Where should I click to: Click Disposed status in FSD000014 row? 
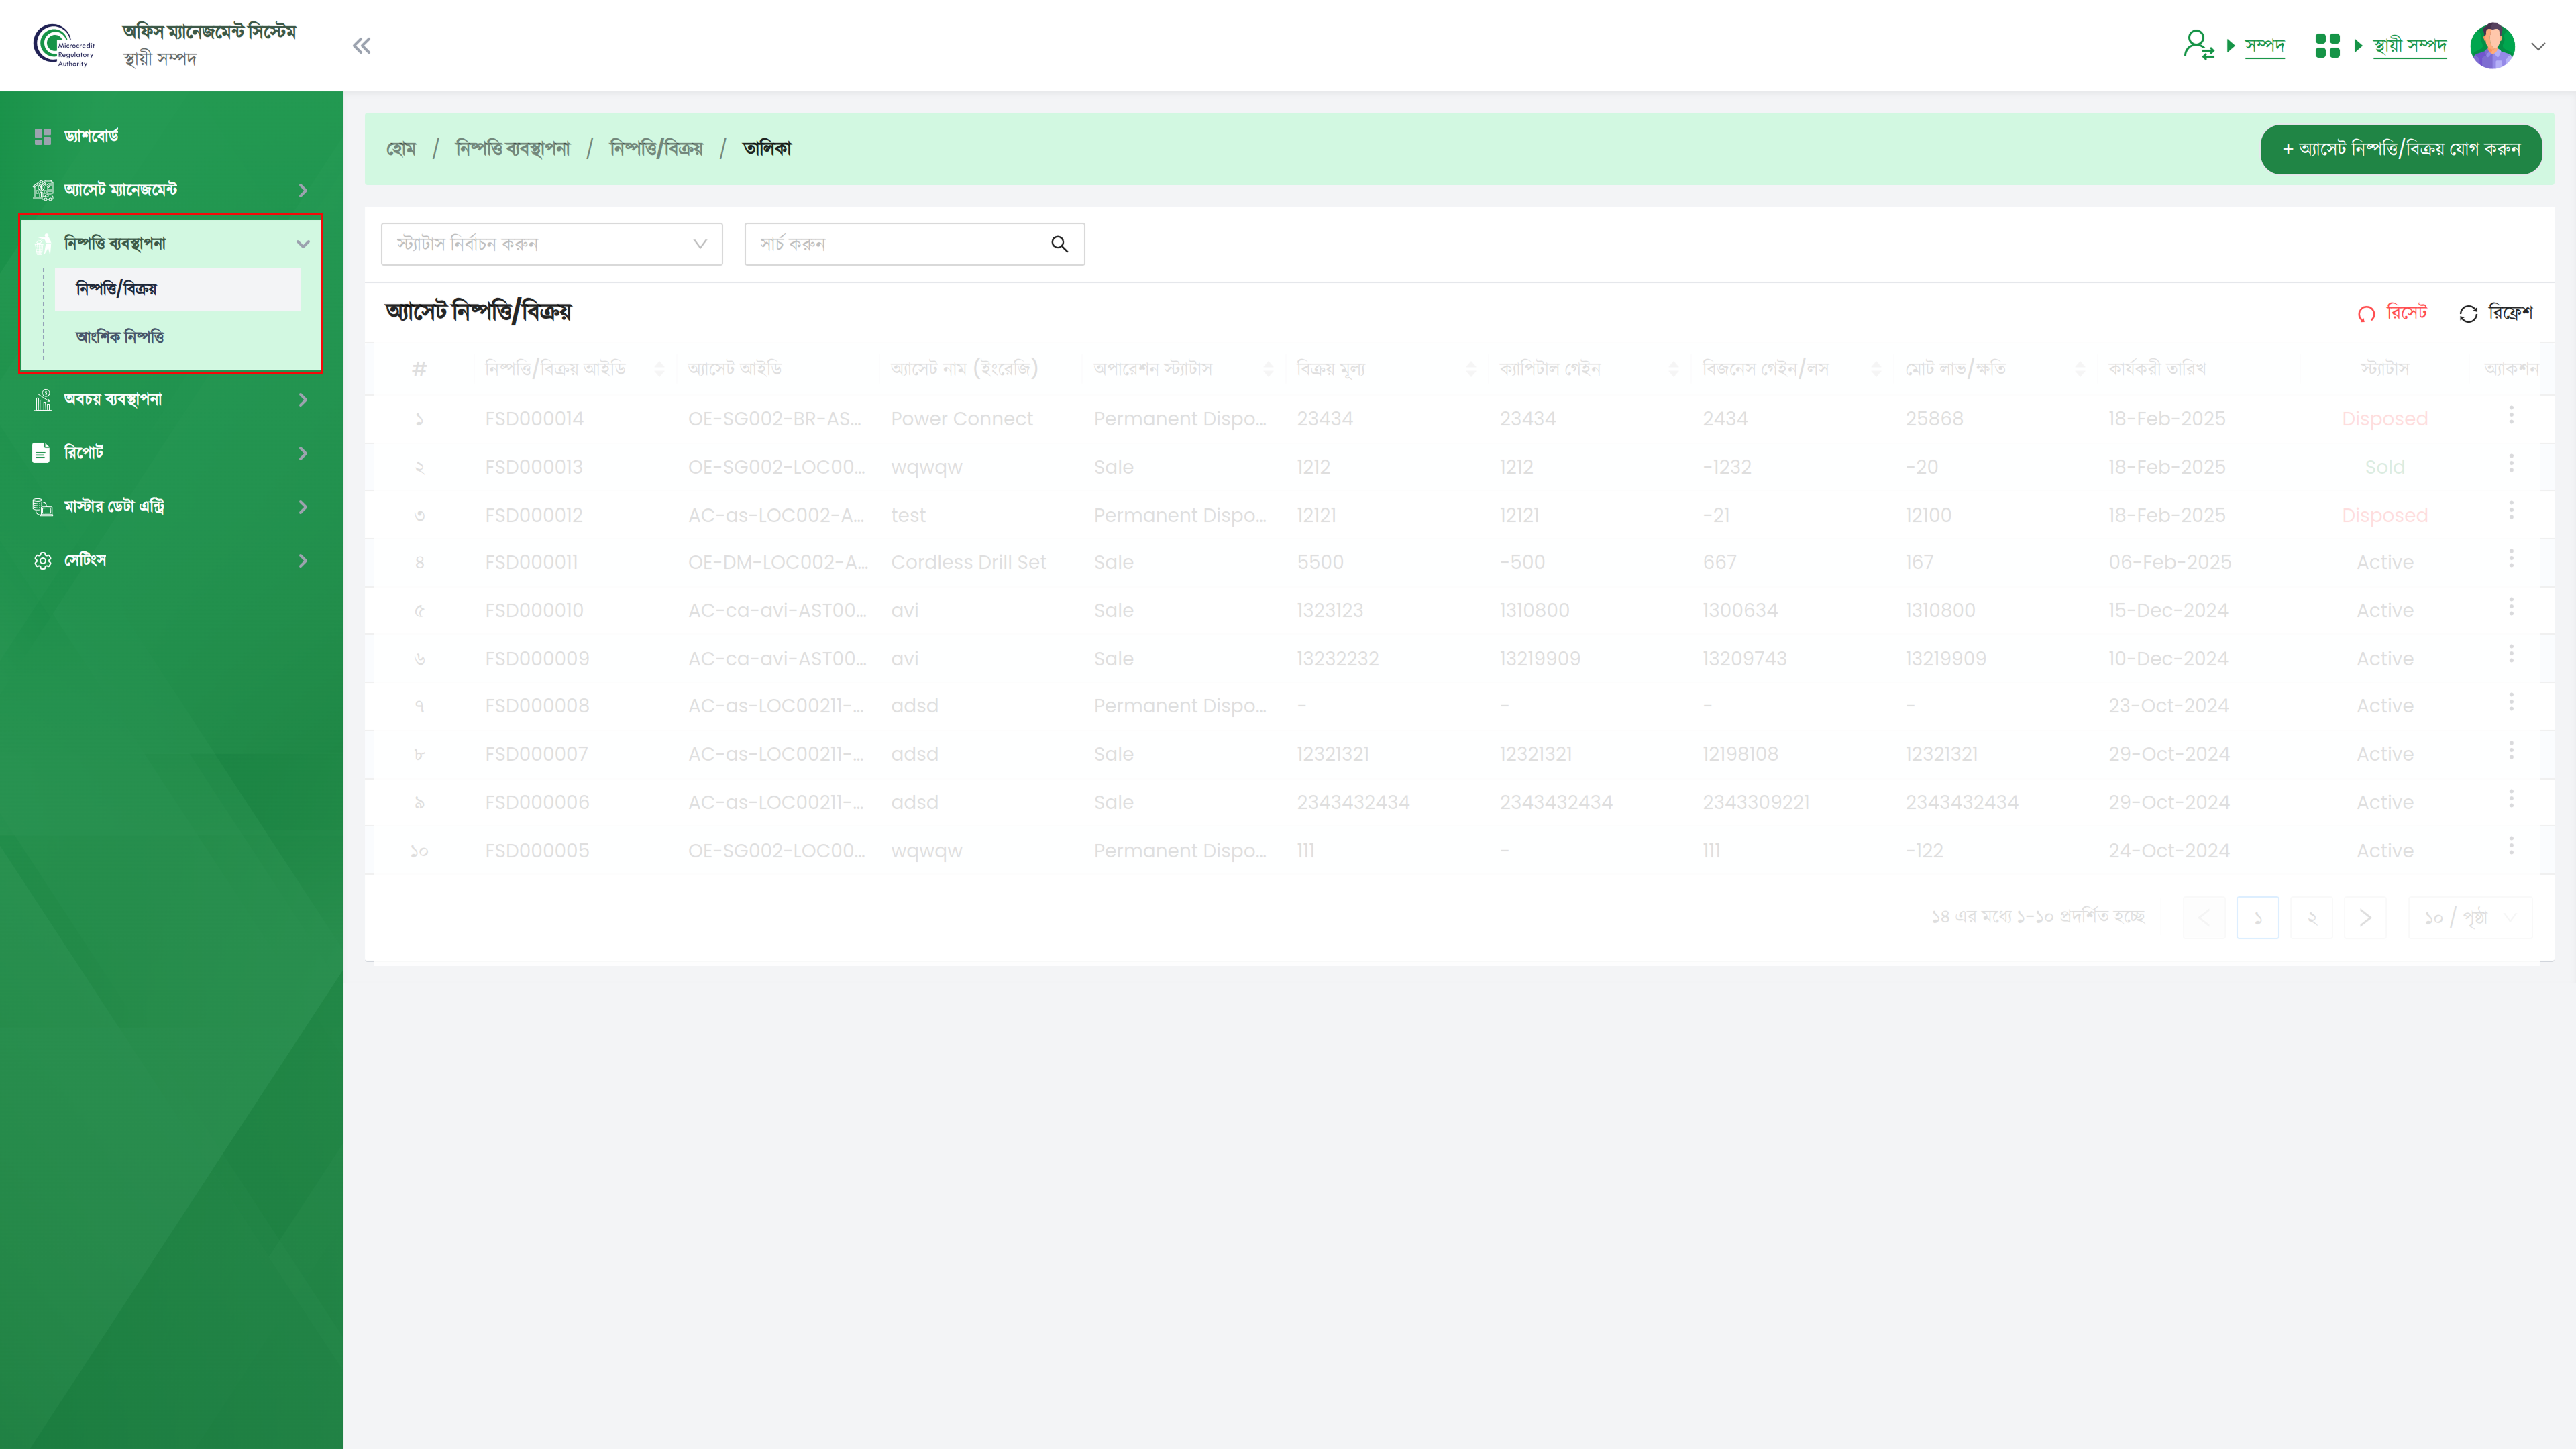tap(2384, 419)
